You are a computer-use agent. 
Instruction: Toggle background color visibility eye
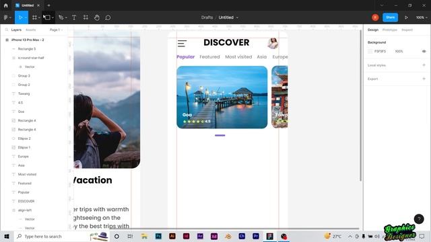point(424,51)
